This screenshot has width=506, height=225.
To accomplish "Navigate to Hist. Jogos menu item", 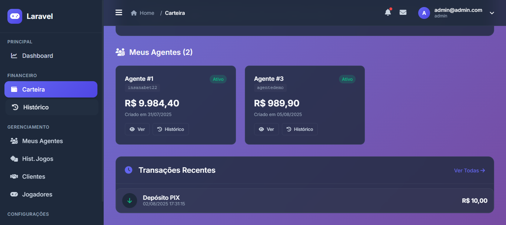I will (14, 159).
